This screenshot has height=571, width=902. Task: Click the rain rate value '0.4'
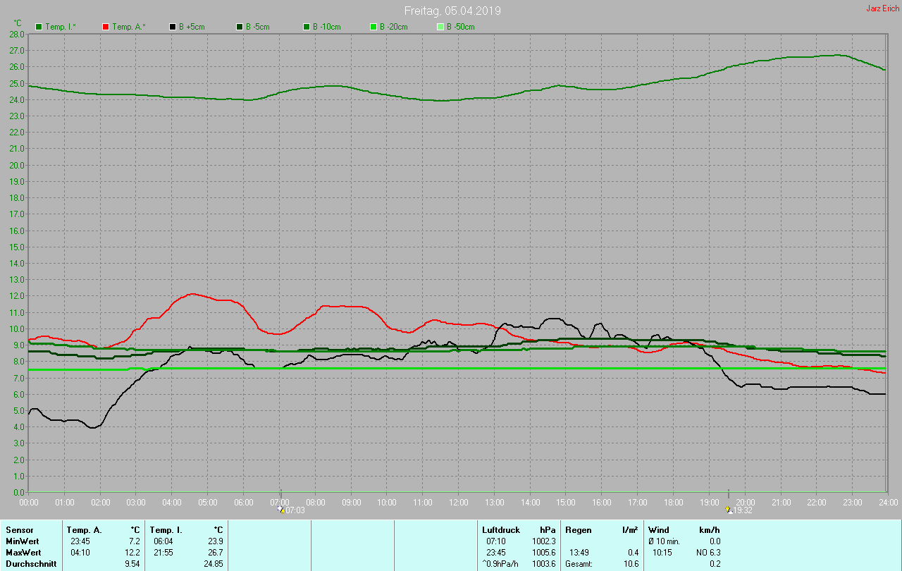[x=634, y=552]
